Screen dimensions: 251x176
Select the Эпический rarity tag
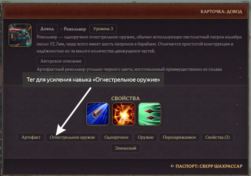click(x=126, y=148)
